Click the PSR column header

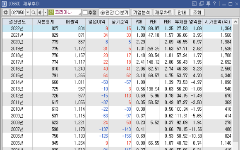(x=139, y=22)
